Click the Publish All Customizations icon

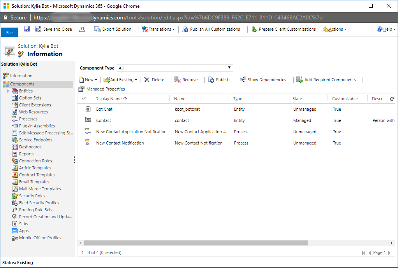[x=185, y=29]
